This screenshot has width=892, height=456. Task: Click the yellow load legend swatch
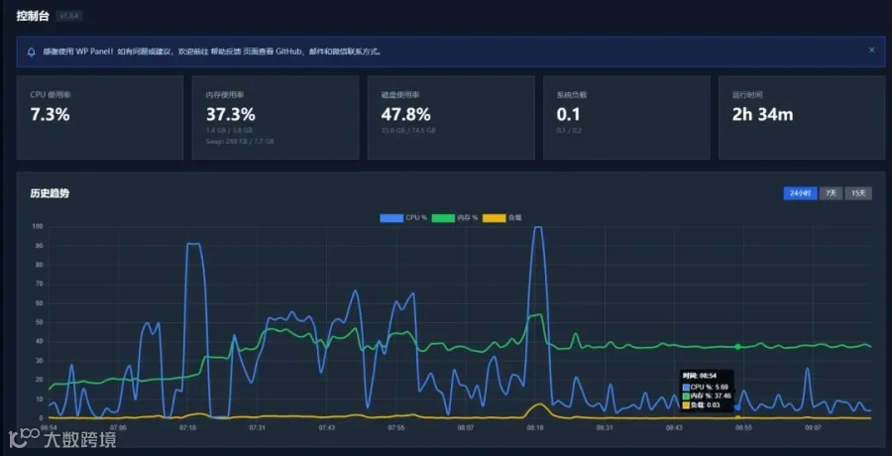(494, 217)
